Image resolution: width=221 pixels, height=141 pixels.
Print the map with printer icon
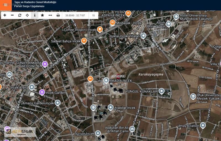[x=58, y=15]
